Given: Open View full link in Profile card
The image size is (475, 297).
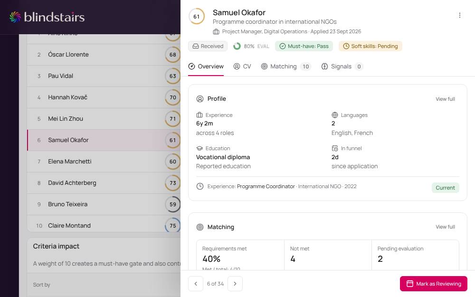Looking at the screenshot, I should 446,99.
